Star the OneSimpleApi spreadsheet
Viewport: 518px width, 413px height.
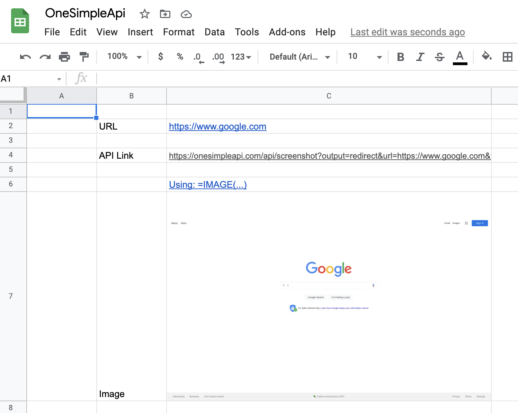(x=144, y=14)
